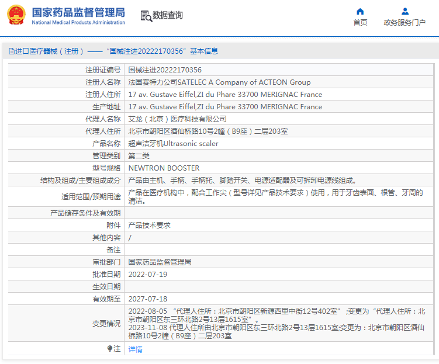Click the 批准日期 row label
Screen dimensions: 439x364
pos(106,275)
